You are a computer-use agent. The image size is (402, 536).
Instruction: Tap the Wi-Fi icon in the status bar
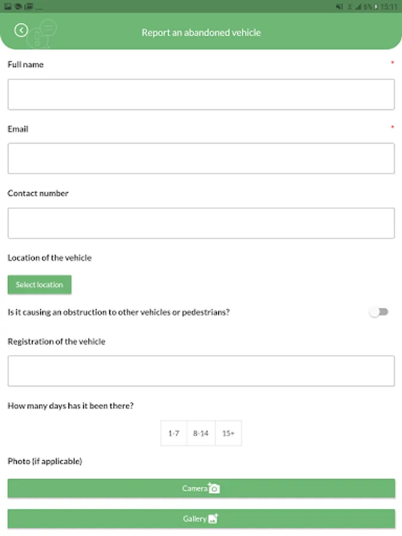pos(350,7)
